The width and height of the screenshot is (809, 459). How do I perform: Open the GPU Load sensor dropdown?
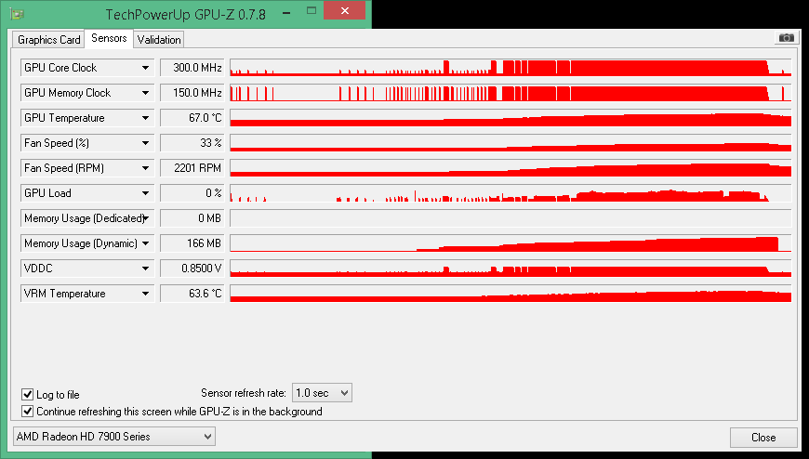tap(87, 193)
